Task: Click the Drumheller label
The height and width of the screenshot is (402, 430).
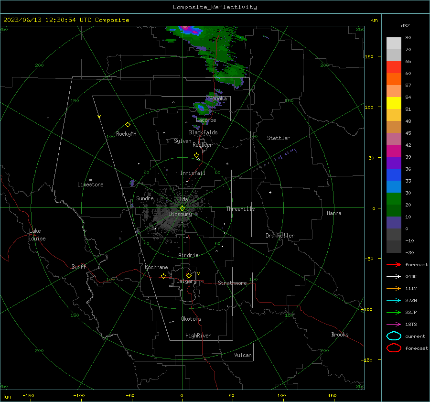Action: pos(280,236)
